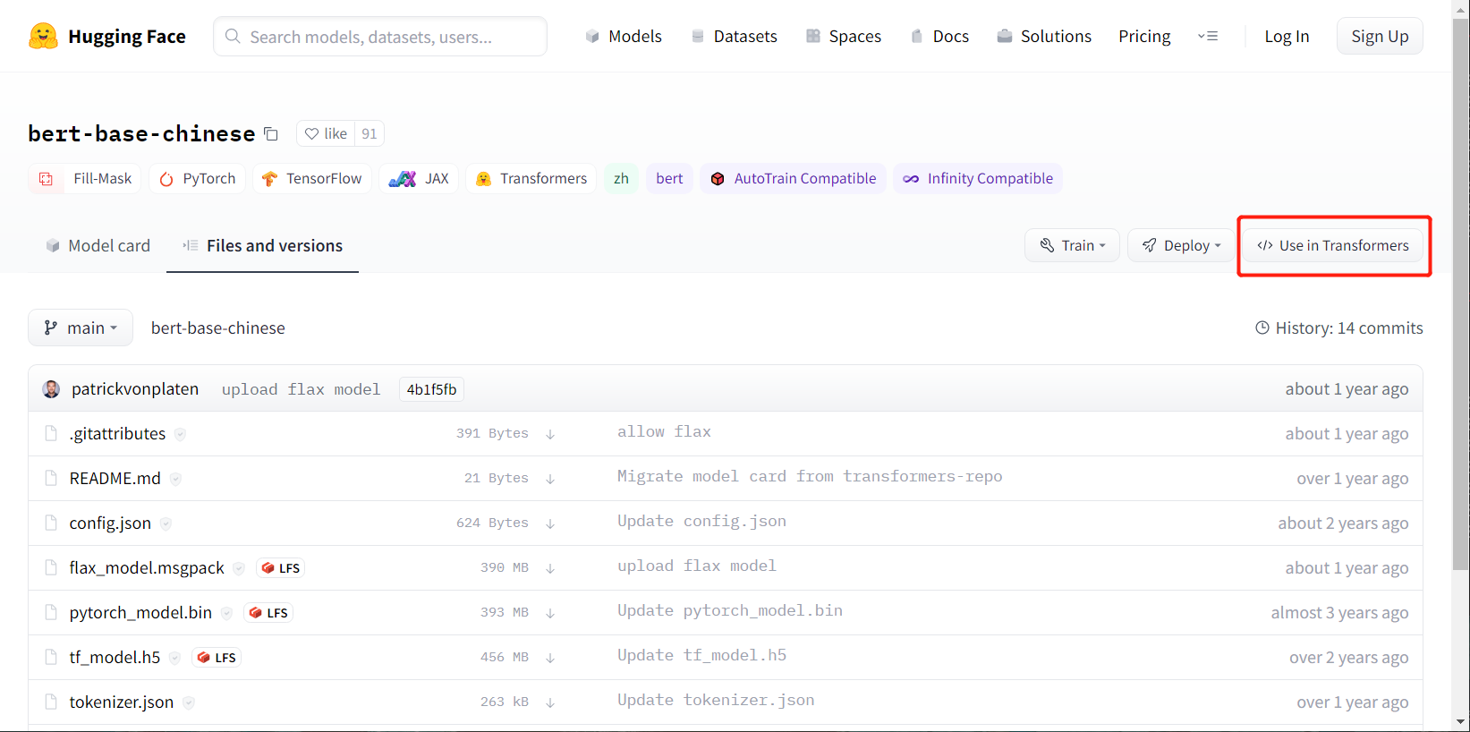Download flax_model.msgpack using its arrow icon
This screenshot has width=1470, height=732.
[x=550, y=568]
